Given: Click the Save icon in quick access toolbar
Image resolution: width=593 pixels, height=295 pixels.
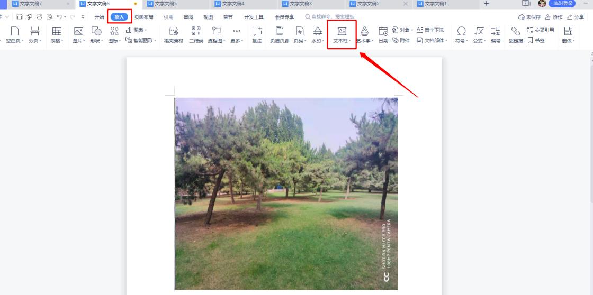Looking at the screenshot, I should coord(20,17).
